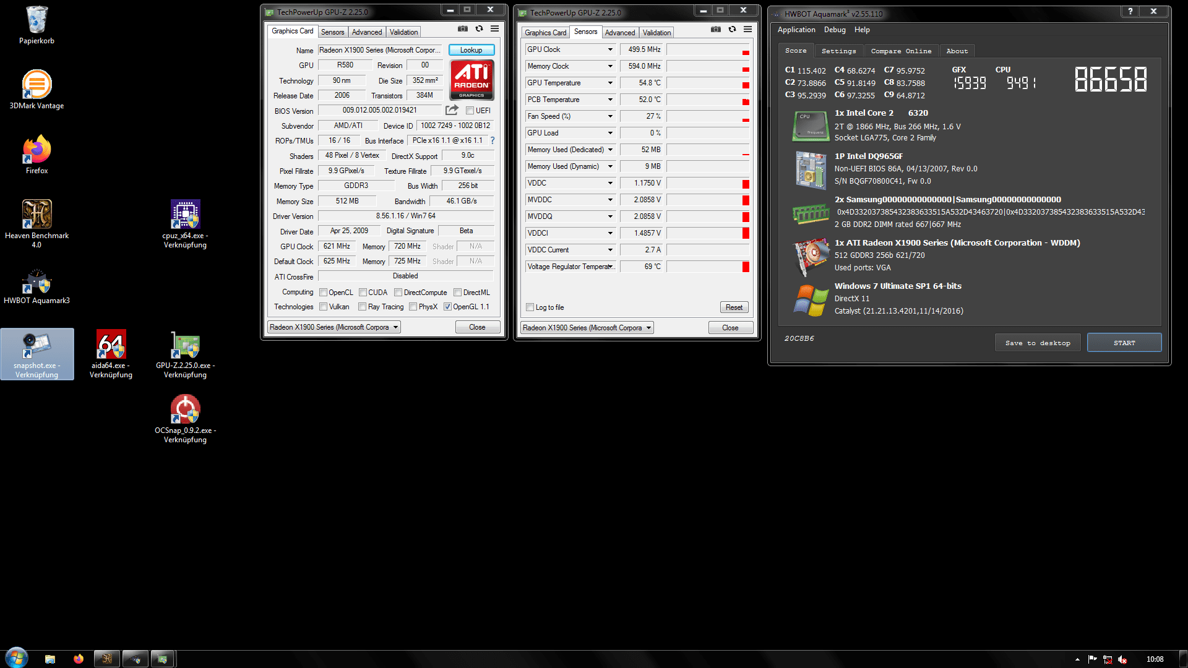Click the Save to desktop button
Screen dimensions: 1188x668
[1038, 343]
